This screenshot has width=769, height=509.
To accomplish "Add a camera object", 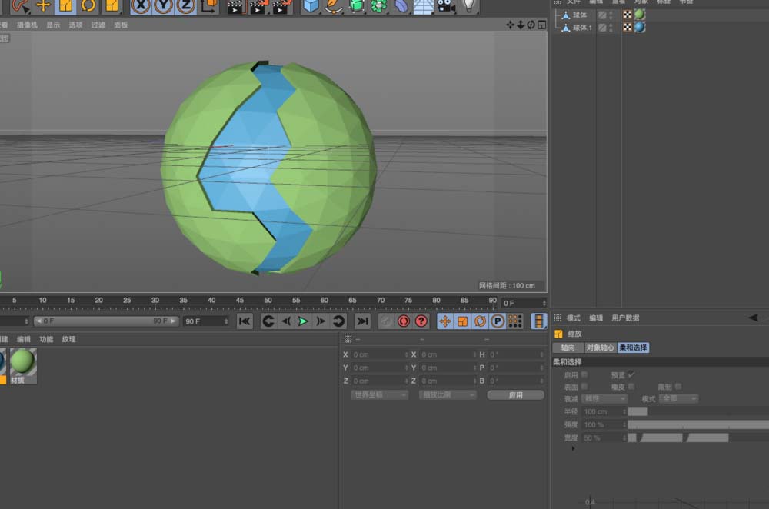I will [445, 6].
